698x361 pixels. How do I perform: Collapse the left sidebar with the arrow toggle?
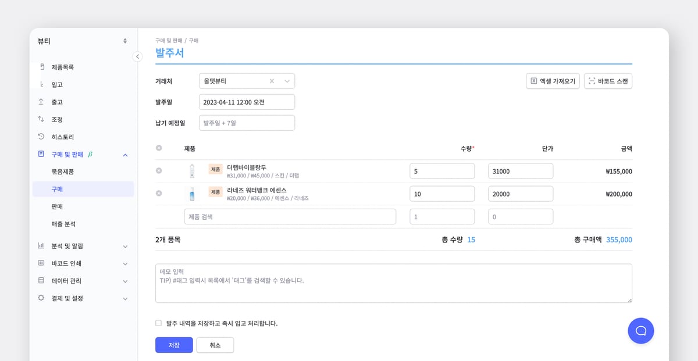tap(138, 56)
